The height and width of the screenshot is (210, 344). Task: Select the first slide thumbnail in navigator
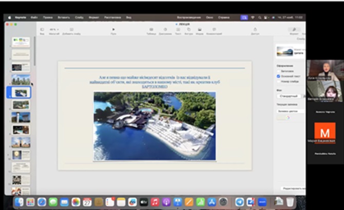tap(21, 41)
